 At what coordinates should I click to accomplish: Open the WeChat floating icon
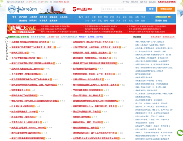click(x=180, y=133)
